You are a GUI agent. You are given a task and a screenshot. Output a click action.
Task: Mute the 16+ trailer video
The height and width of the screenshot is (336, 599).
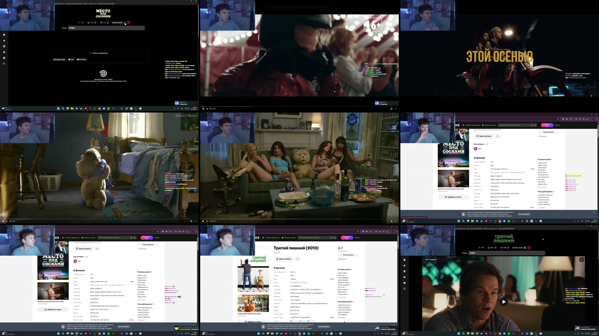tap(207, 109)
